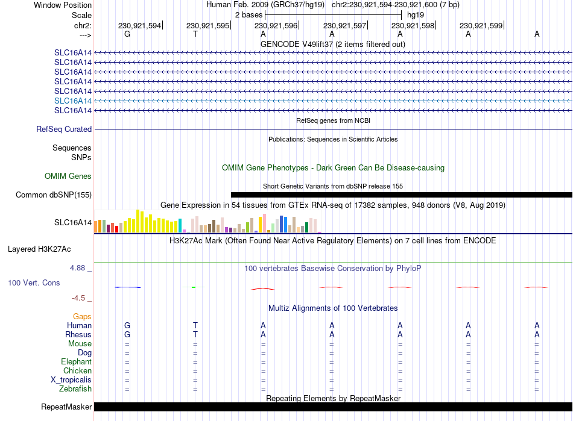Click the chr2: ruler label
The height and width of the screenshot is (421, 573).
pyautogui.click(x=83, y=25)
